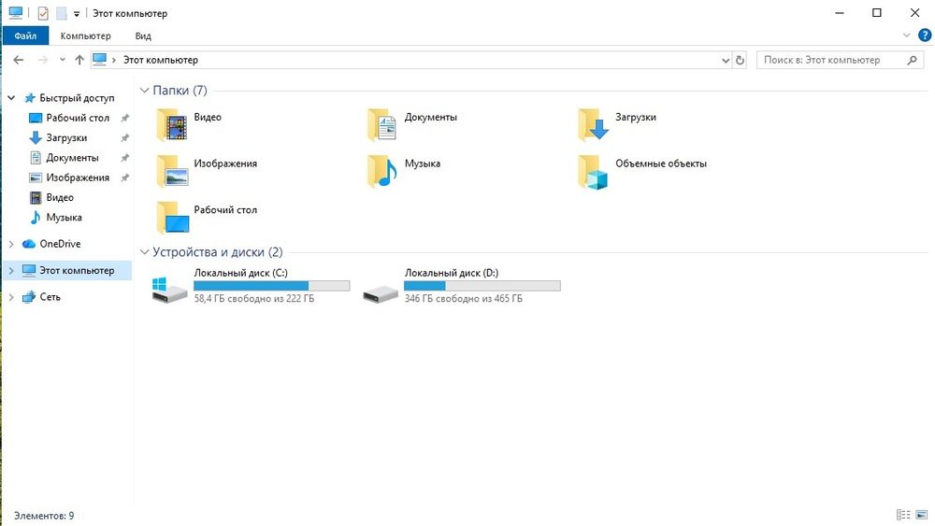This screenshot has width=935, height=526.
Task: Select Видео in the sidebar
Action: point(60,197)
